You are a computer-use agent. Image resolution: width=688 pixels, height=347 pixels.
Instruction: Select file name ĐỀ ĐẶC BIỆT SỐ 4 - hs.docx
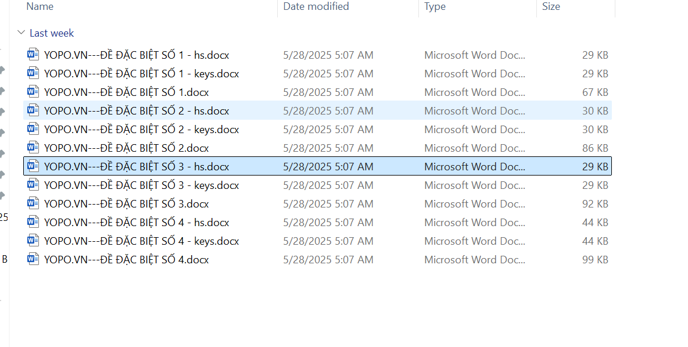click(137, 223)
